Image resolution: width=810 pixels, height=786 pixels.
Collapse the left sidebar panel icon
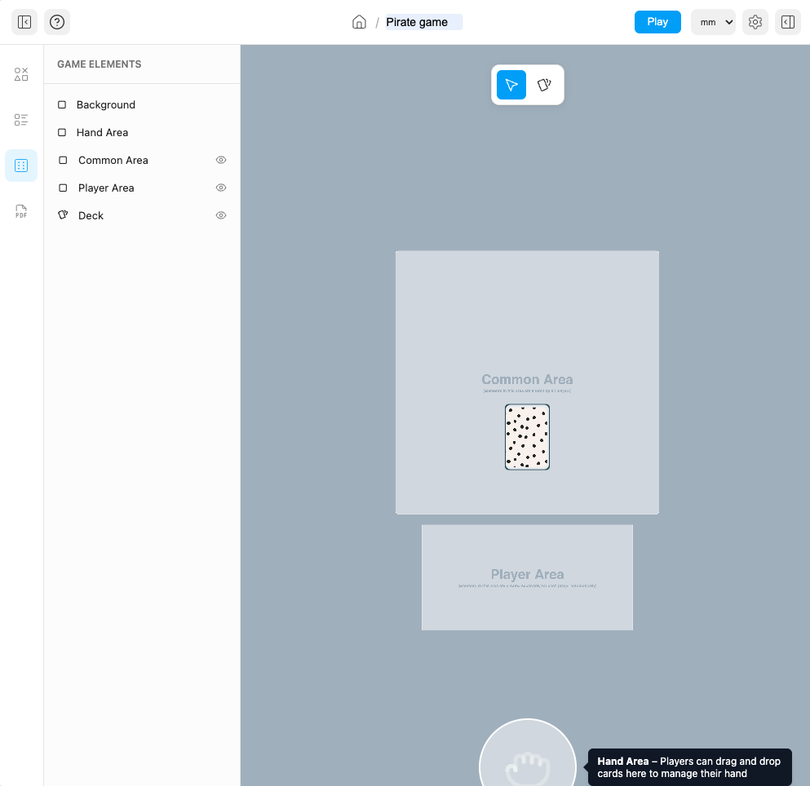tap(24, 22)
